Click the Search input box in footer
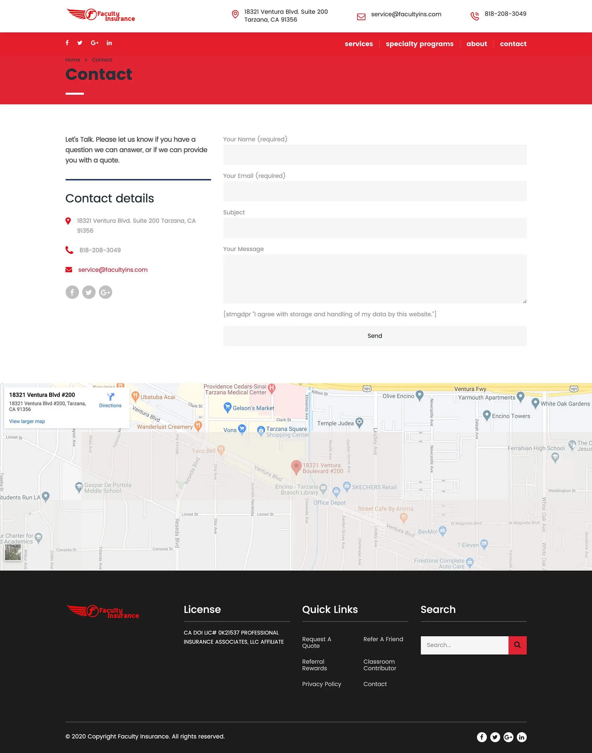Viewport: 592px width, 753px height. pos(464,645)
